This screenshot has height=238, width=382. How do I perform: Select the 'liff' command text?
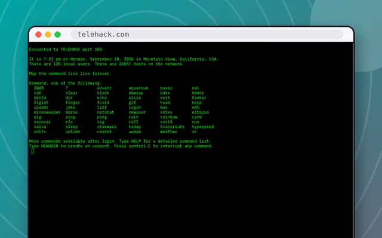click(102, 107)
